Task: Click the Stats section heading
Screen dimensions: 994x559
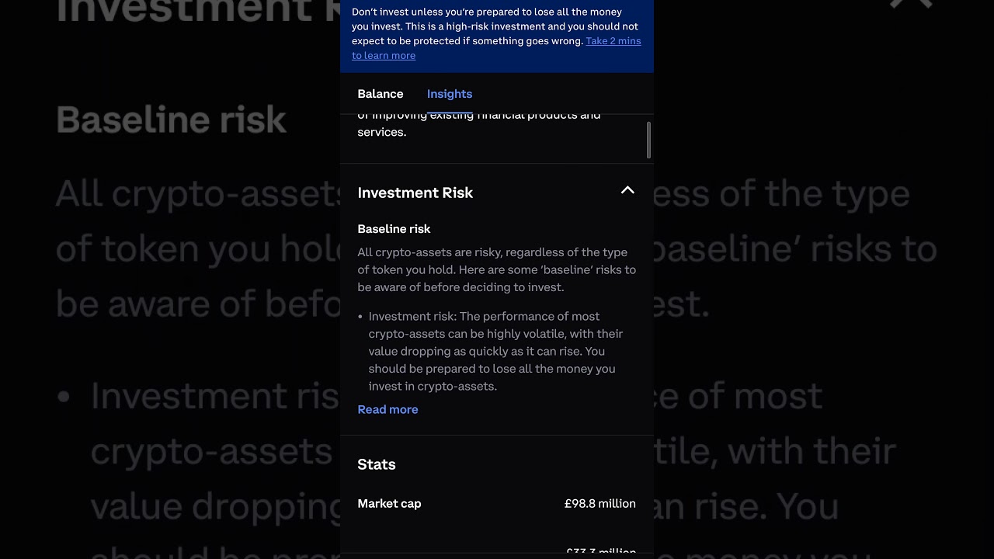Action: [377, 464]
